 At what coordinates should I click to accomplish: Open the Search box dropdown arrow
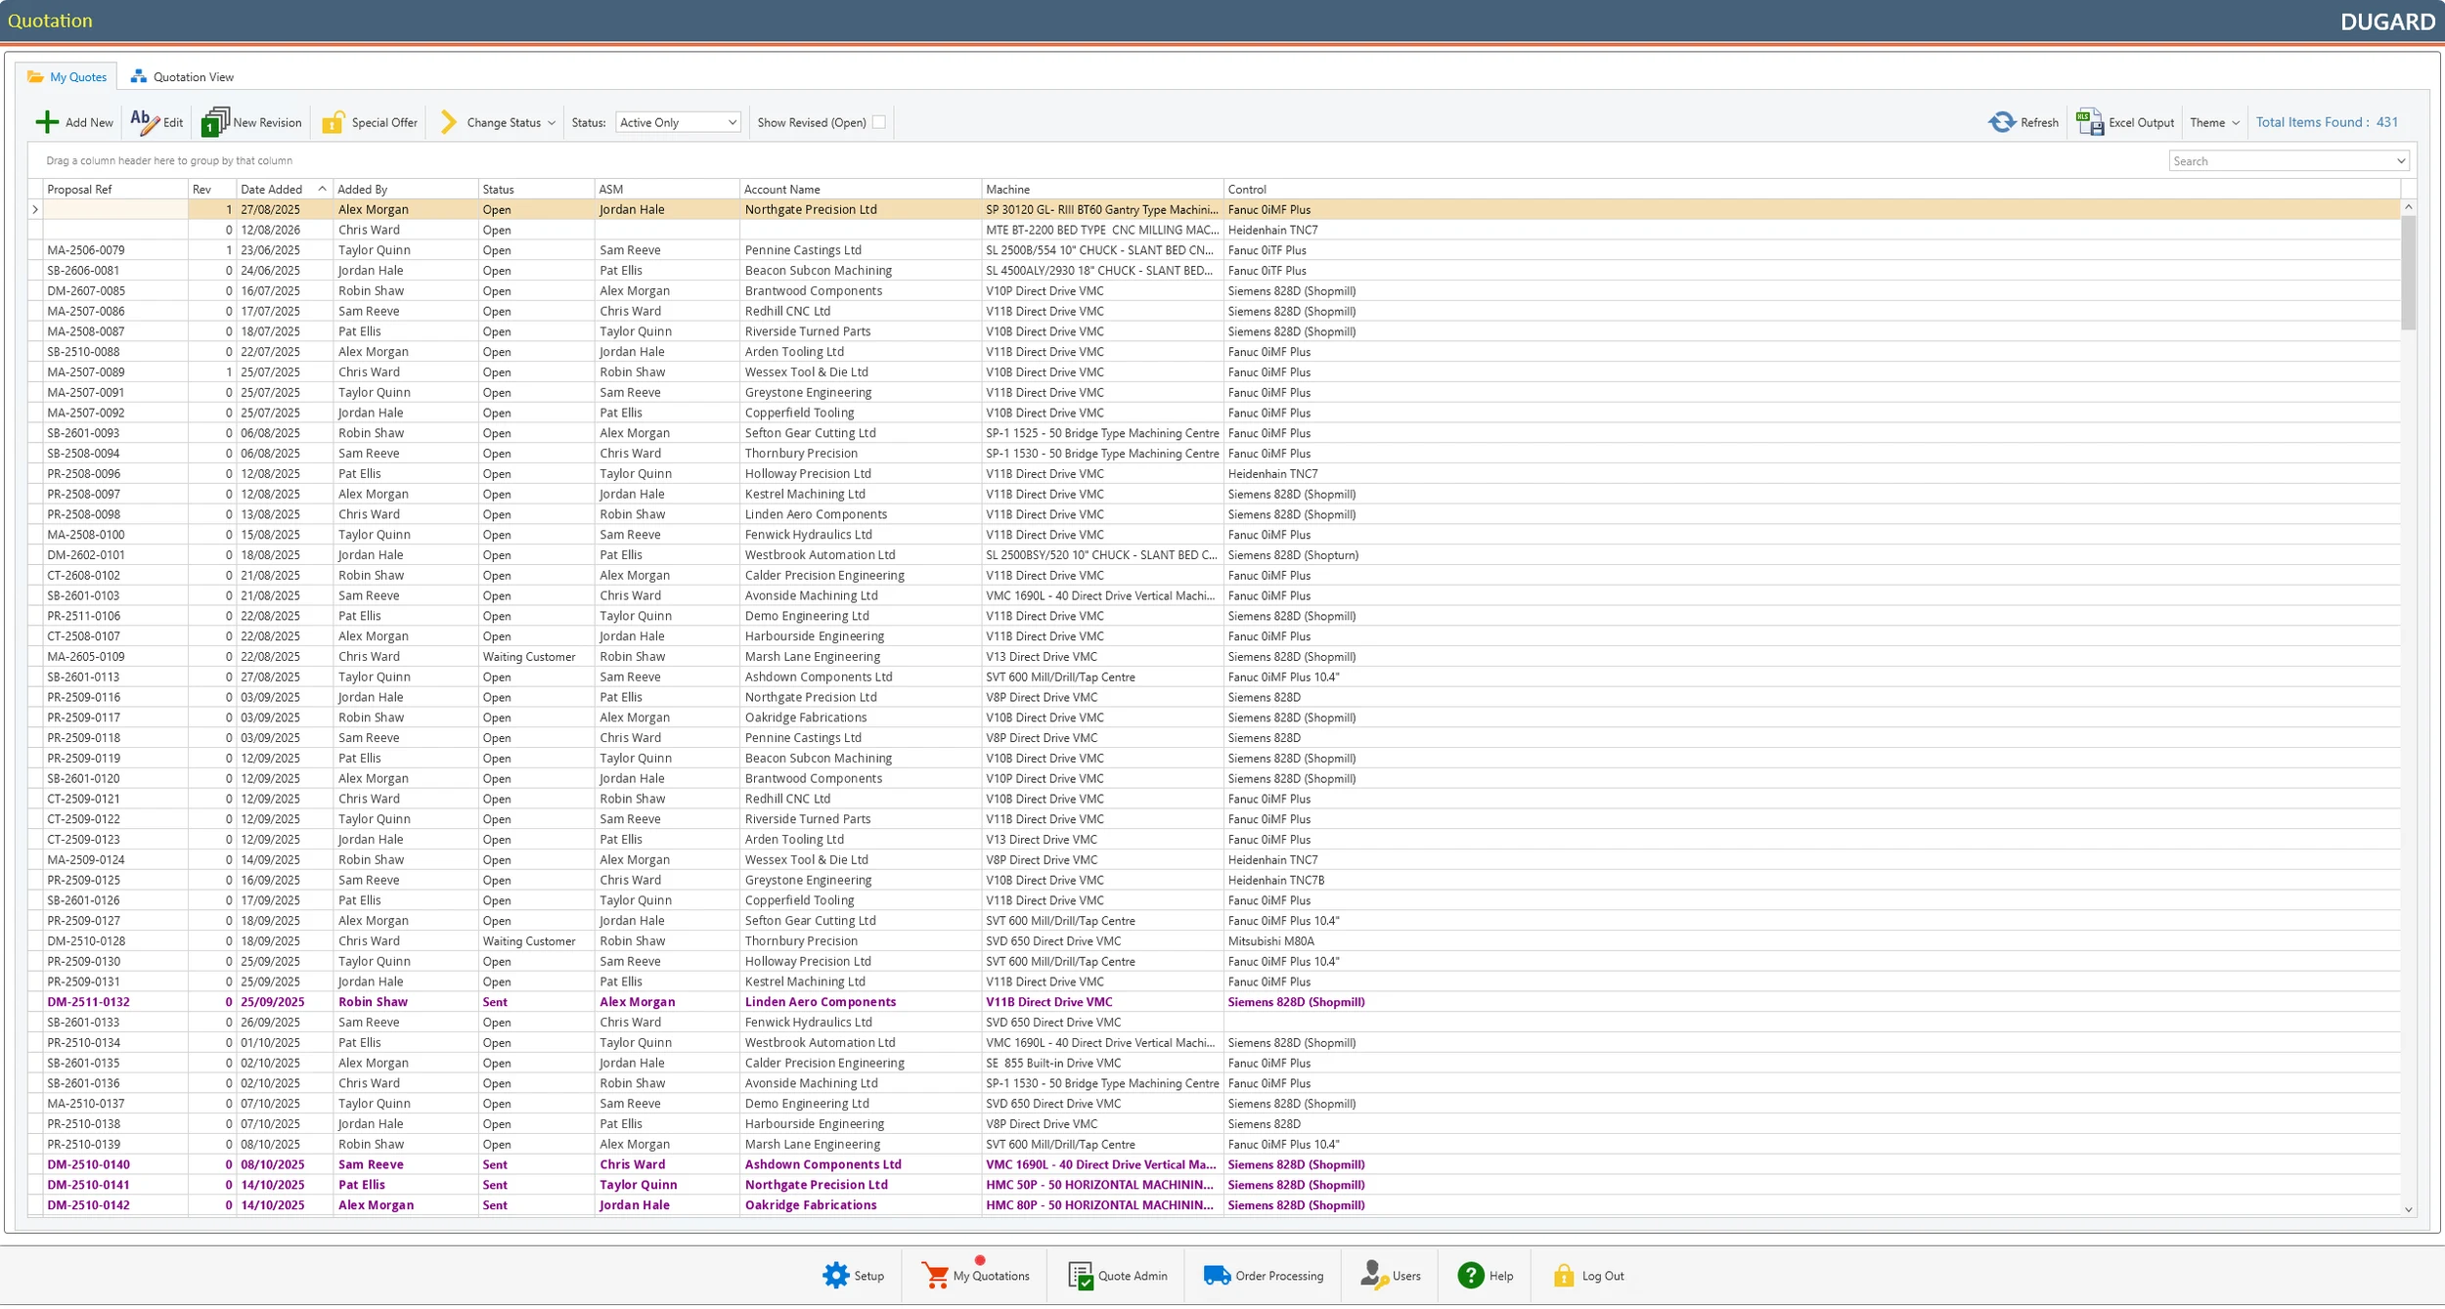pos(2400,161)
